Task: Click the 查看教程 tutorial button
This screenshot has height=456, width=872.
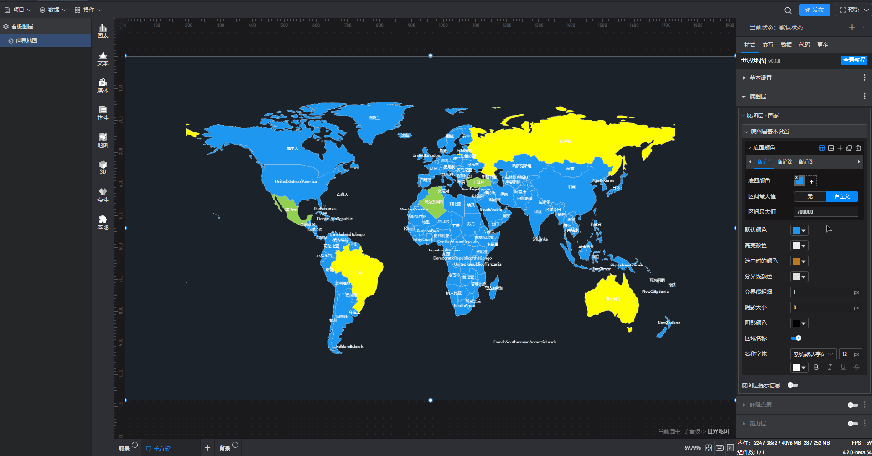Action: pos(854,60)
